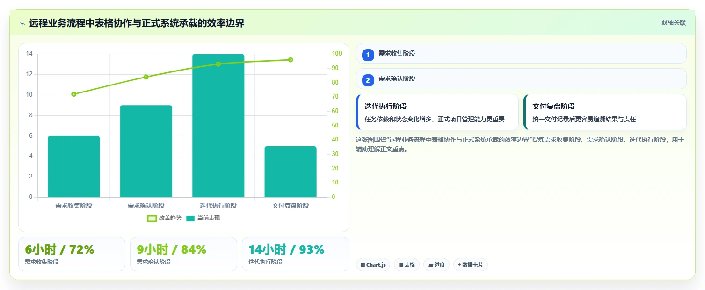
Task: Click the x-axis label 需求确认阶段
Action: pyautogui.click(x=146, y=205)
